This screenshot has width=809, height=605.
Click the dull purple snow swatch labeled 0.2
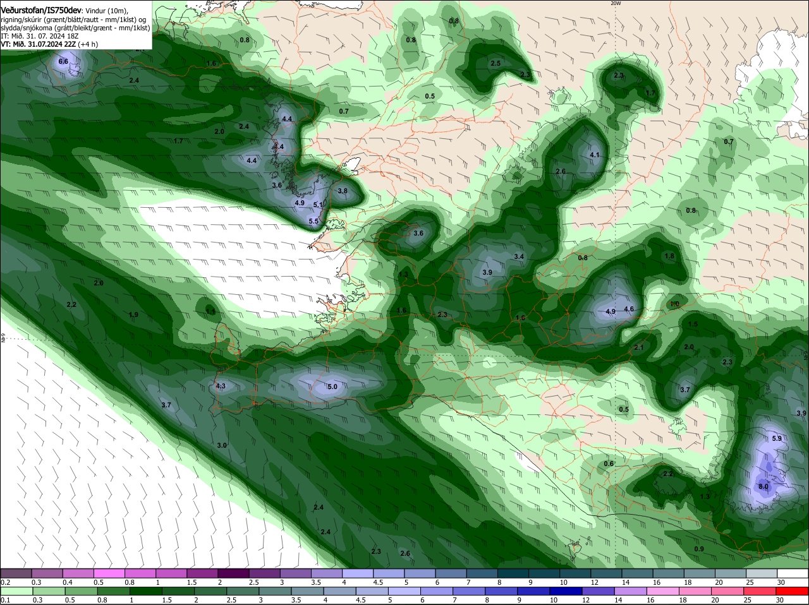[16, 573]
